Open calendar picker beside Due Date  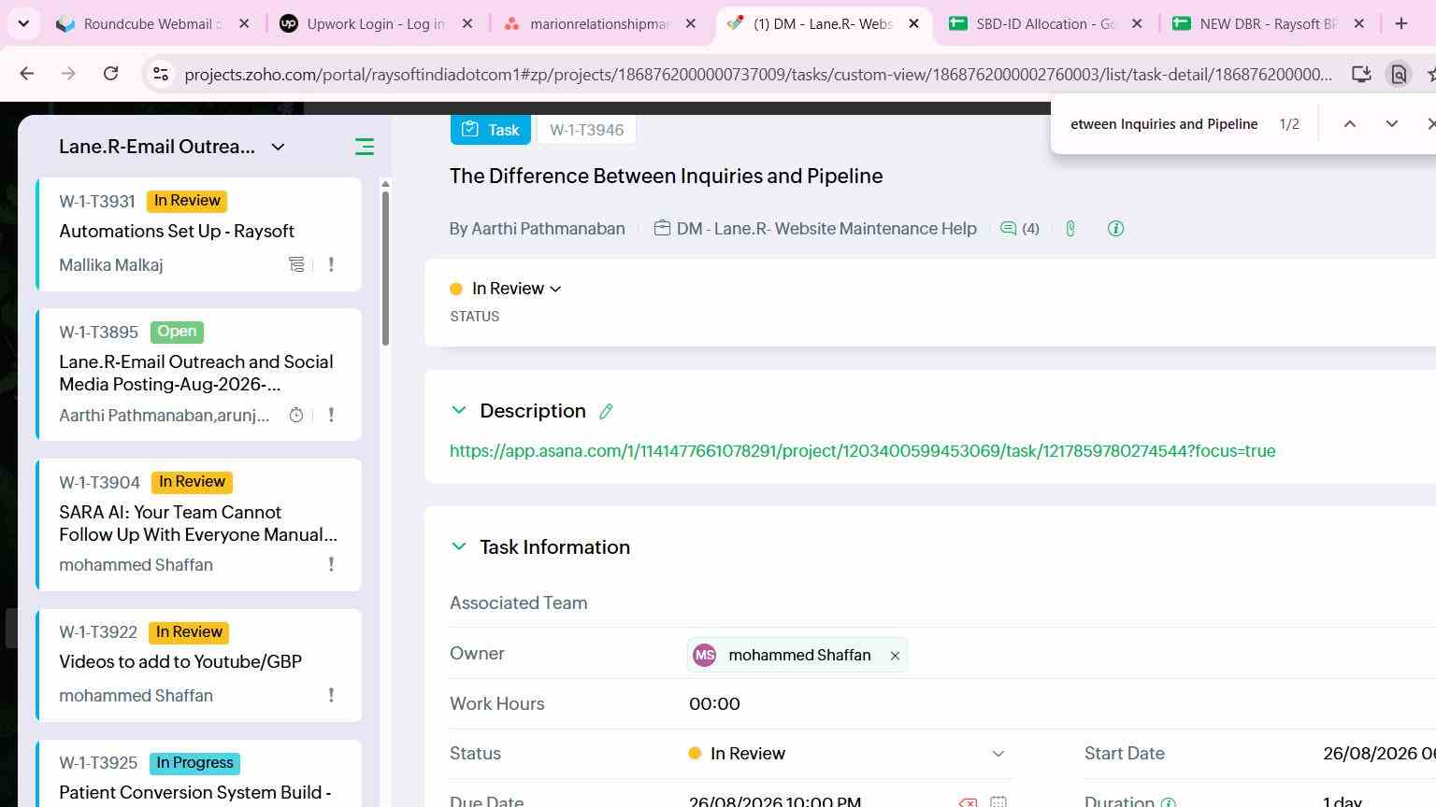tap(998, 801)
